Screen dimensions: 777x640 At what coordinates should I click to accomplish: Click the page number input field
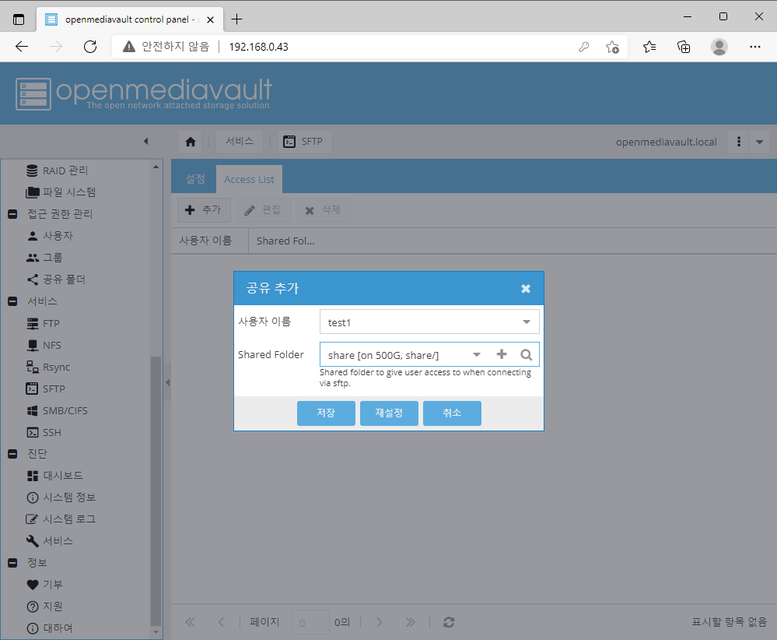tap(310, 623)
